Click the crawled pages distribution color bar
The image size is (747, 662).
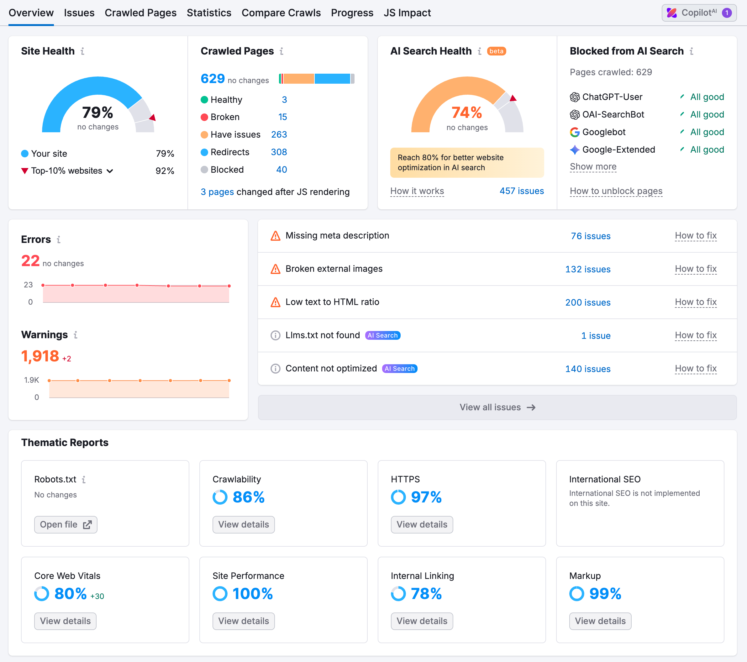[317, 79]
